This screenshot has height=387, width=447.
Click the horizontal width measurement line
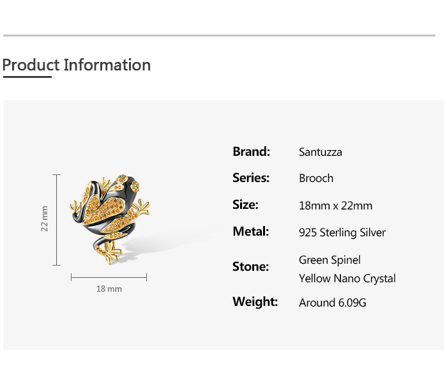[109, 277]
